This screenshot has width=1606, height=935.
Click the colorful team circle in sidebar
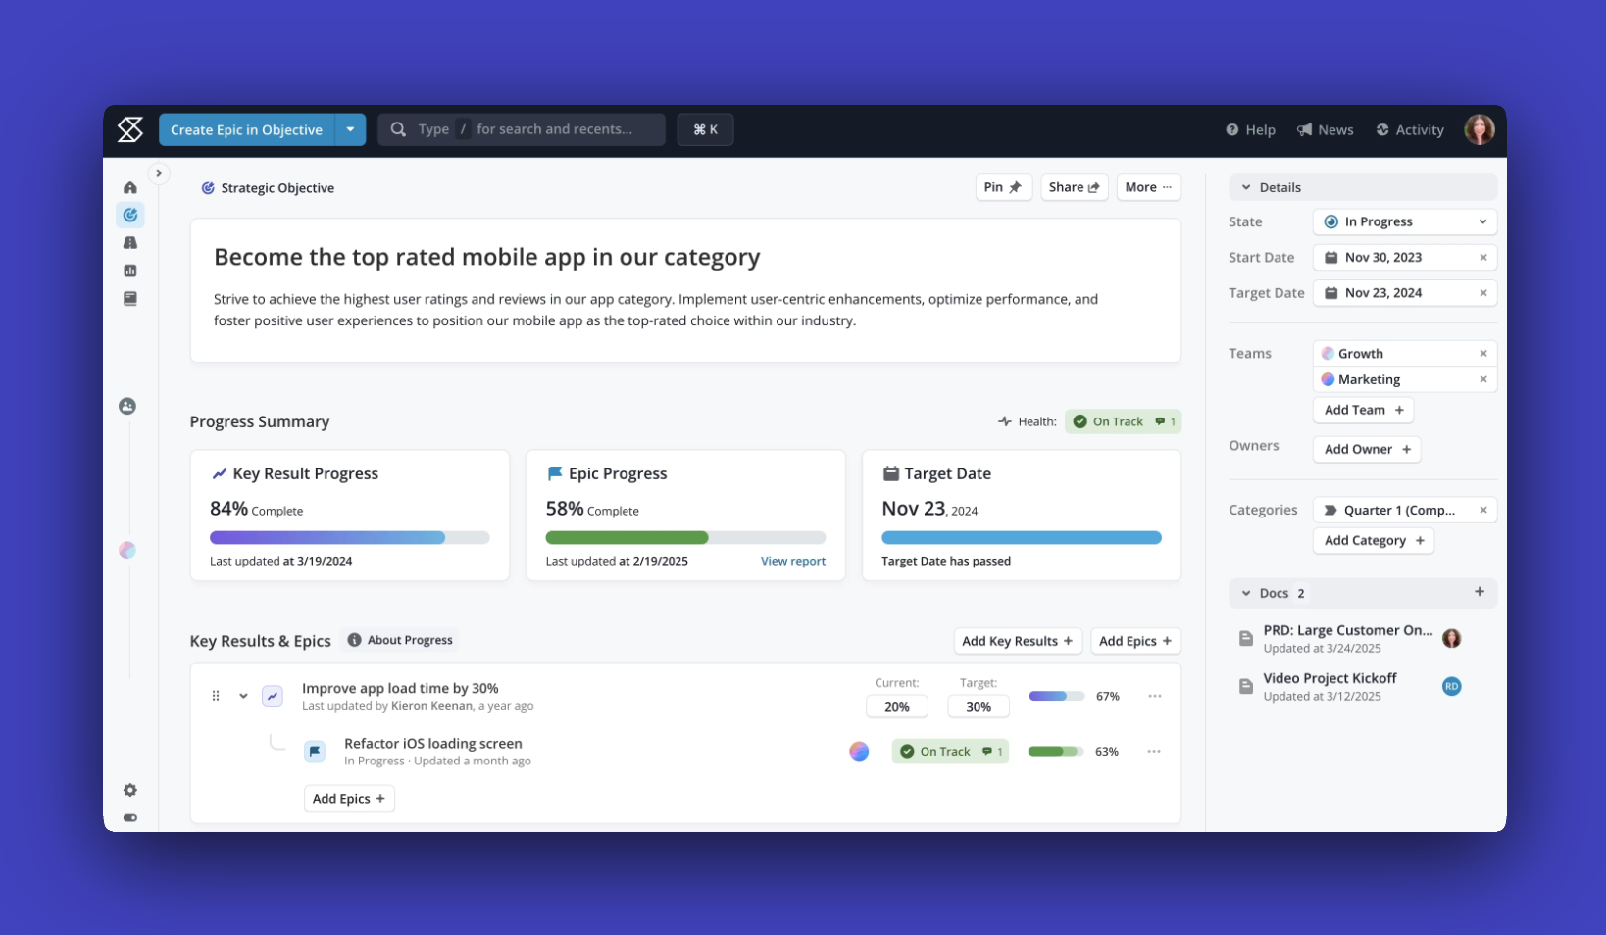pyautogui.click(x=127, y=550)
